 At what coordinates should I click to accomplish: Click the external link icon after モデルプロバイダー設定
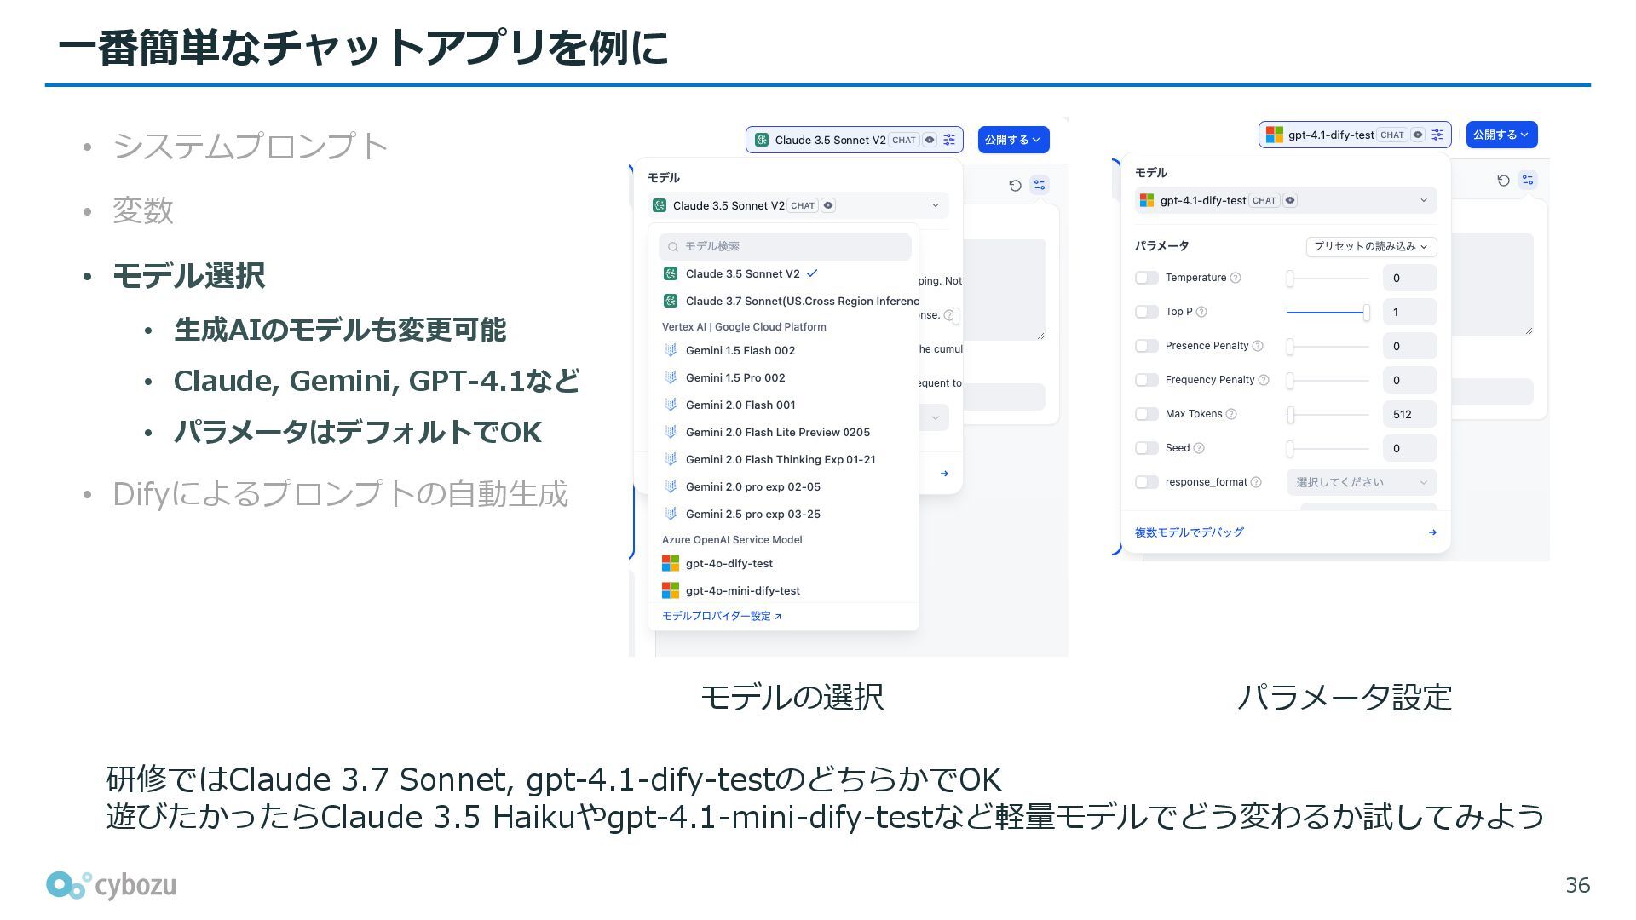[778, 617]
